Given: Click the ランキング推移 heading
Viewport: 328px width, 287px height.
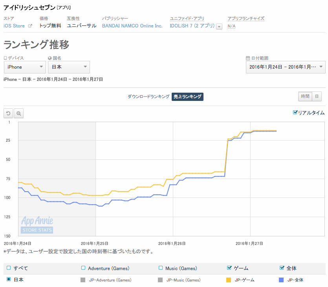Looking at the screenshot, I should pos(37,44).
